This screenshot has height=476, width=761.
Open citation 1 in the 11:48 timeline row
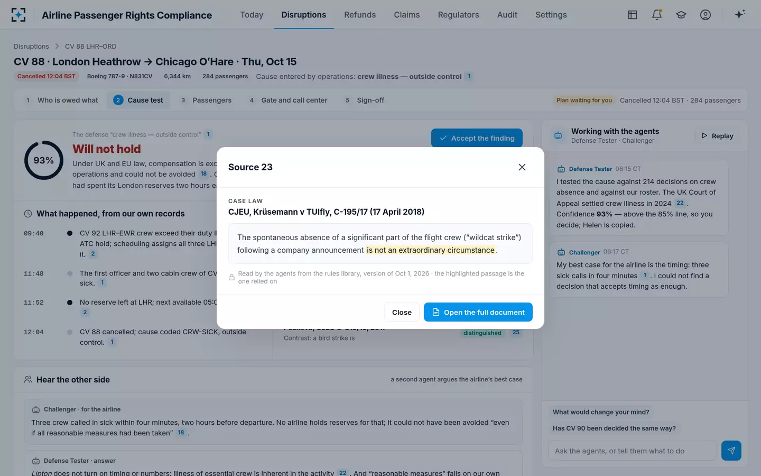103,283
